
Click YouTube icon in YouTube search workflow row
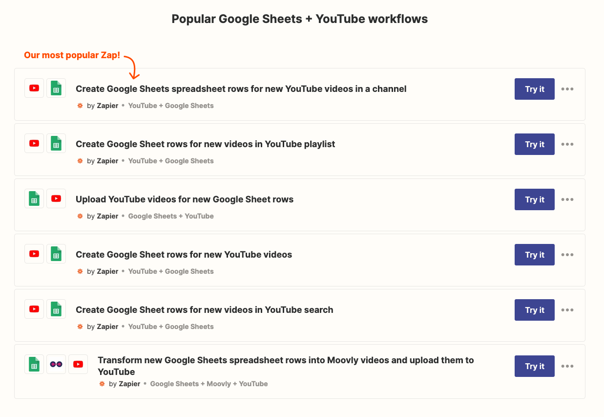(x=34, y=309)
